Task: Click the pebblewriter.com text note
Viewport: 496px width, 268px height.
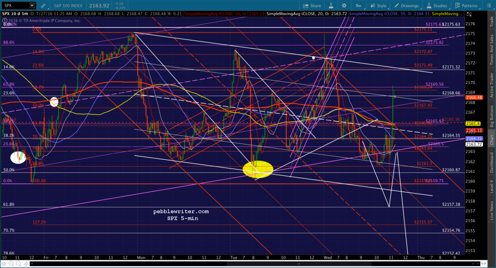Action: [181, 212]
